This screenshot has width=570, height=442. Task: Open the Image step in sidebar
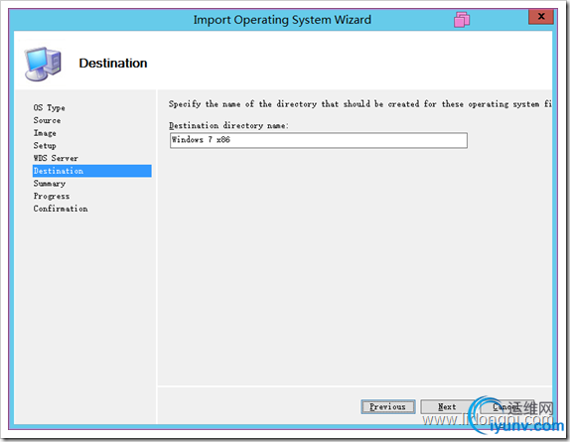[x=45, y=133]
